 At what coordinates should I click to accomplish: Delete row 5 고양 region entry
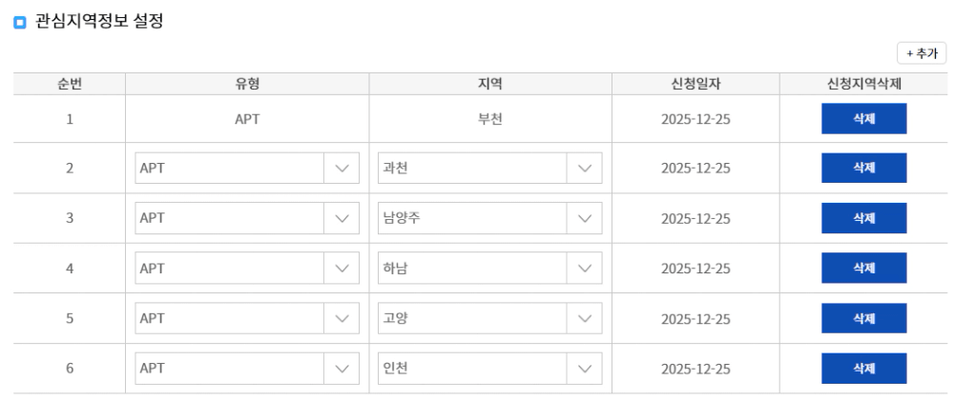click(863, 318)
